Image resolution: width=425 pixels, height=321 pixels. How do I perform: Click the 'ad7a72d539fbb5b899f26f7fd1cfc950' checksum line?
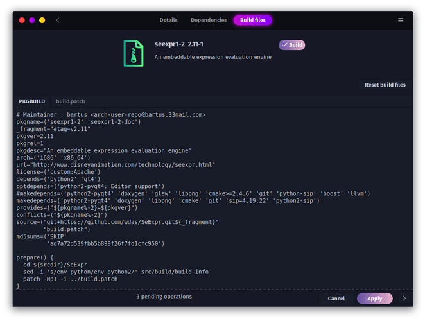click(x=106, y=243)
